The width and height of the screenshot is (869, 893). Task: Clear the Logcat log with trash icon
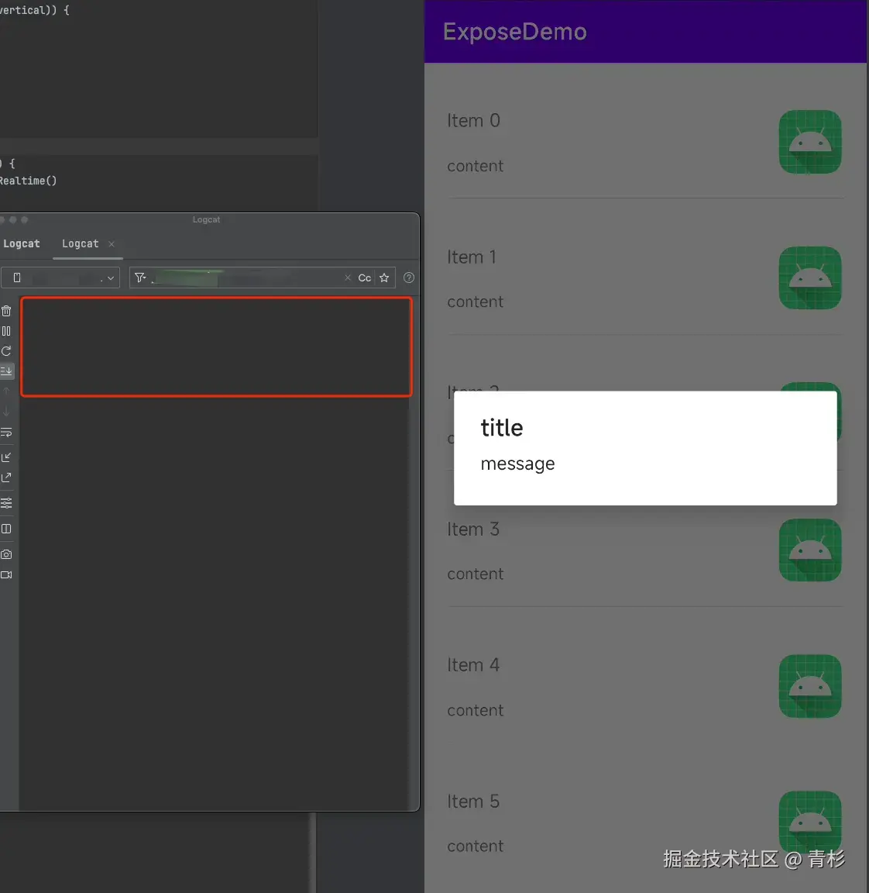pyautogui.click(x=7, y=310)
